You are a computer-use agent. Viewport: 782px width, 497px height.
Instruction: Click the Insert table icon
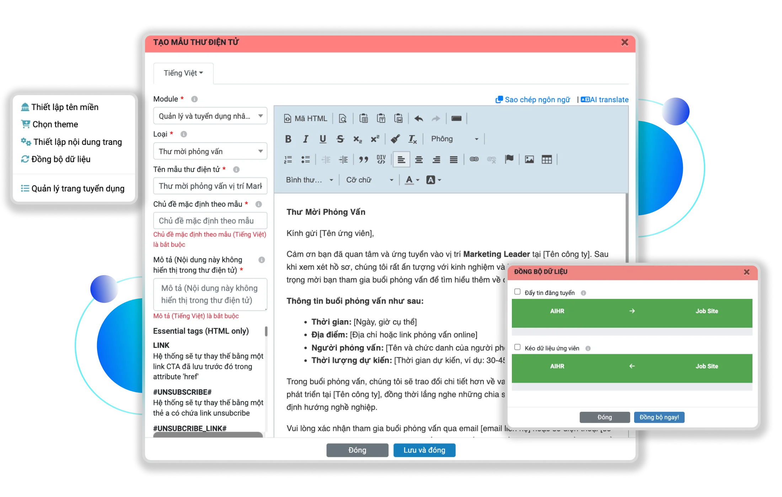[546, 159]
